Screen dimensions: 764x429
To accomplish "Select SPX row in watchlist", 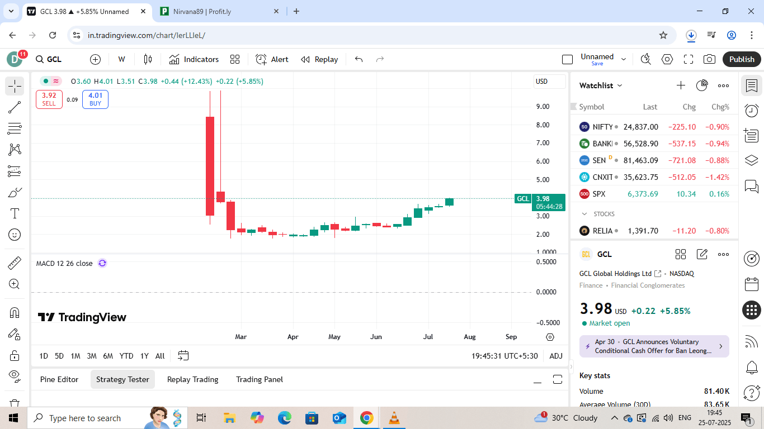I will click(654, 194).
